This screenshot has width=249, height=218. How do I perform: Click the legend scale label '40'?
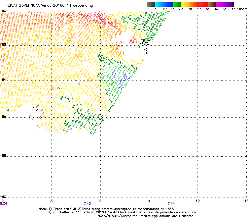(x=216, y=9)
